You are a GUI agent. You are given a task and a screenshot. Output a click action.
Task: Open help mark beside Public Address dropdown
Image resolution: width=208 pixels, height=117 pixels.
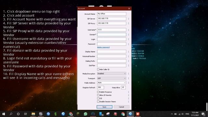128,83
